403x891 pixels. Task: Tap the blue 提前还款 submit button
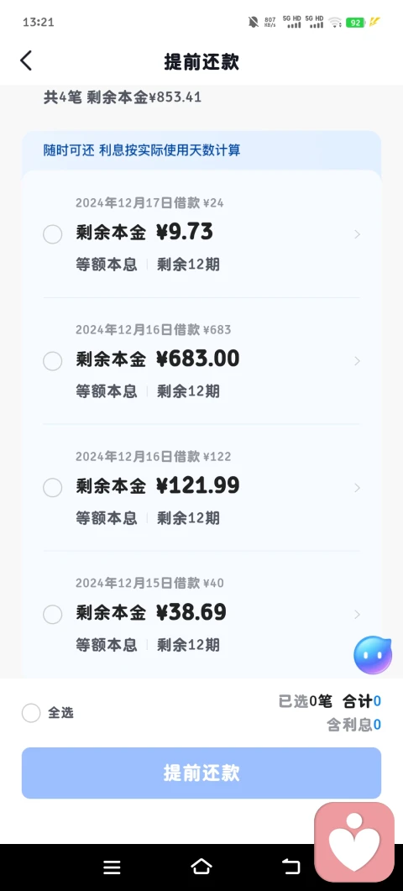(201, 773)
